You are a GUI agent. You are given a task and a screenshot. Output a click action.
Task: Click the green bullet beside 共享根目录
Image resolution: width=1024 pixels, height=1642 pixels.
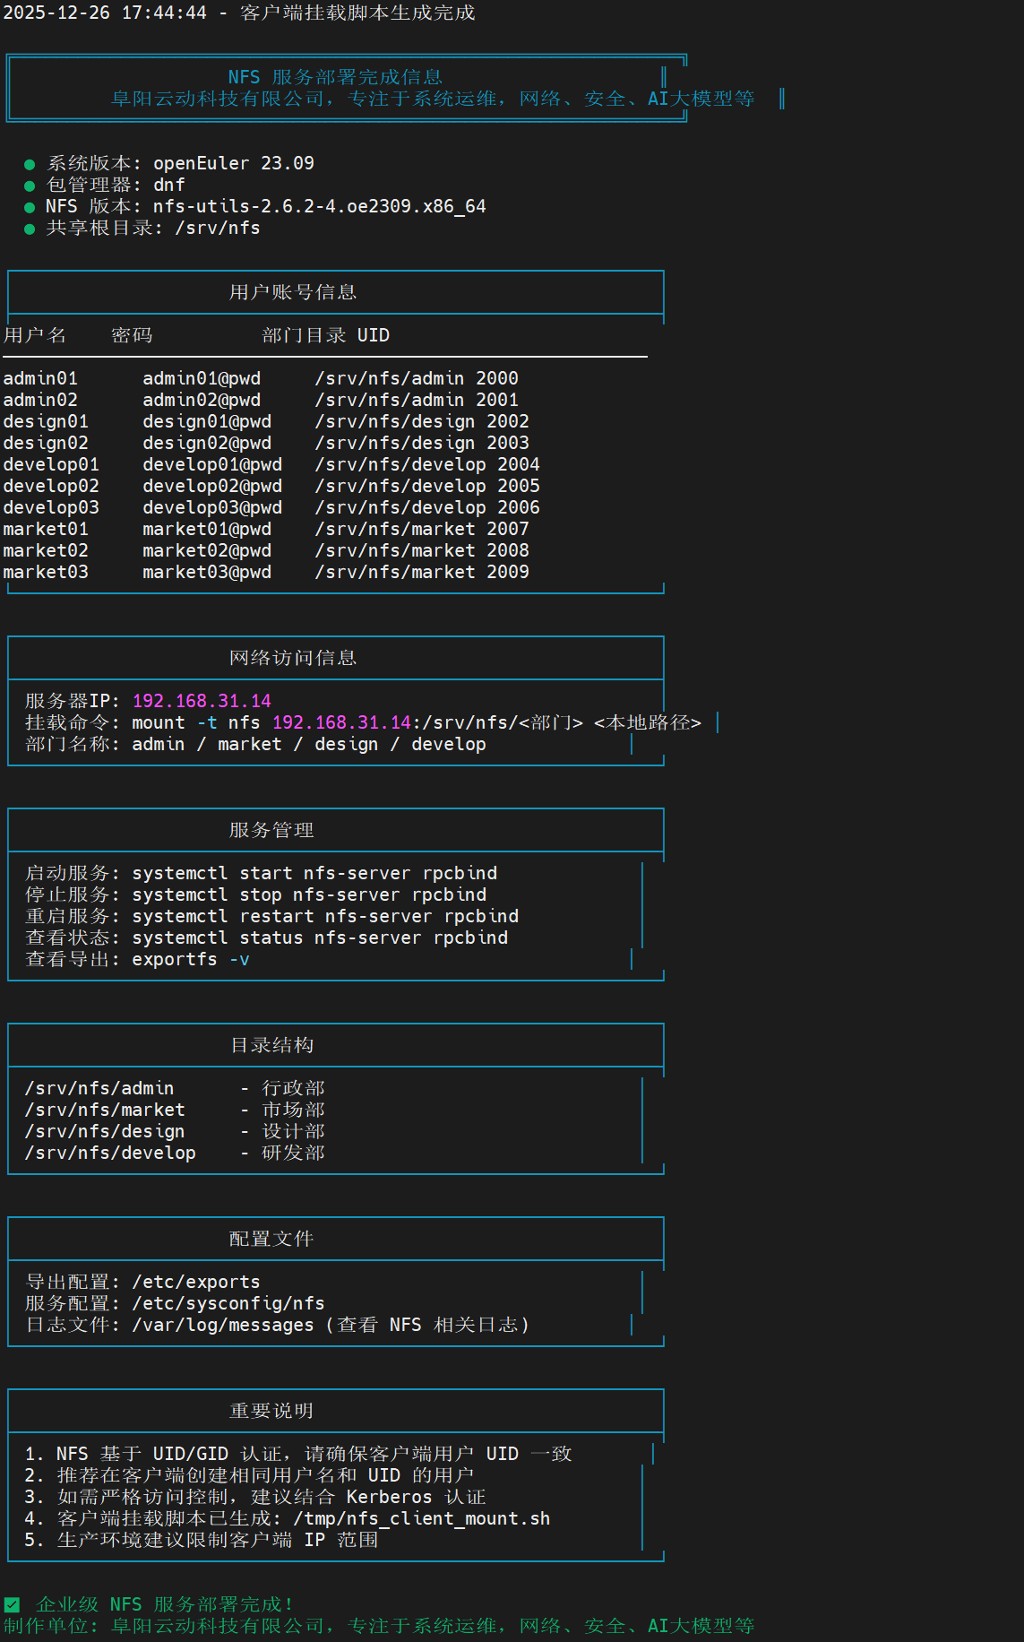30,229
